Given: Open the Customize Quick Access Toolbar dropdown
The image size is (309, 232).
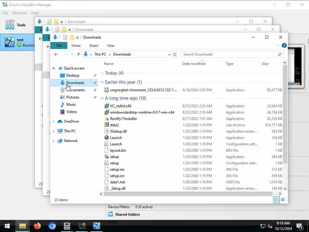Looking at the screenshot, I should tap(77, 37).
